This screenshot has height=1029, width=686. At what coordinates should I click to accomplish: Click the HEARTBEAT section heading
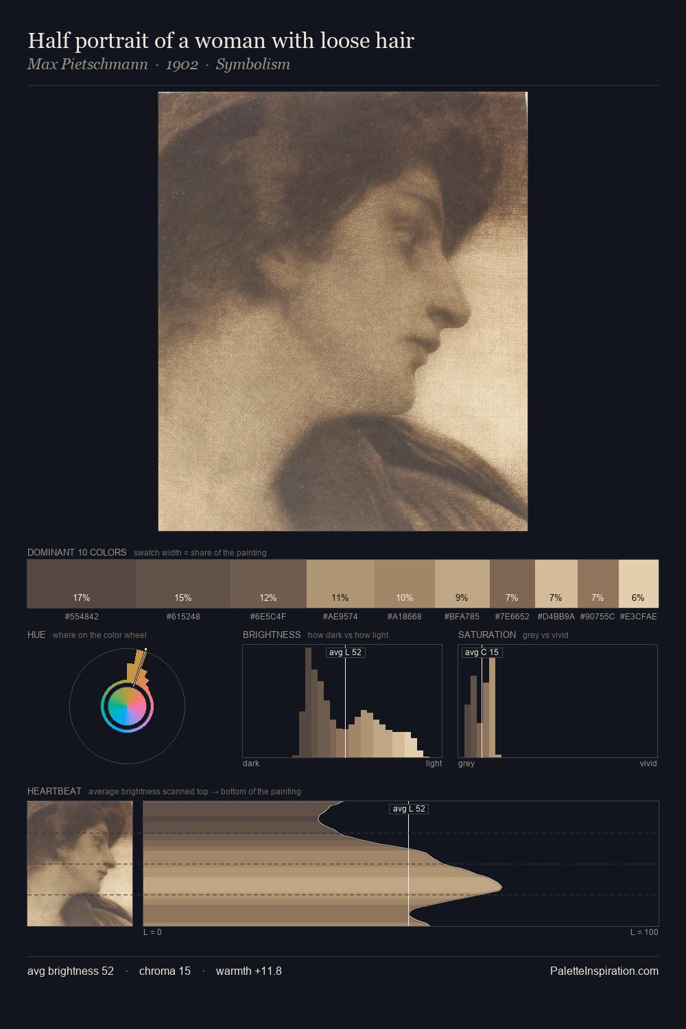54,791
